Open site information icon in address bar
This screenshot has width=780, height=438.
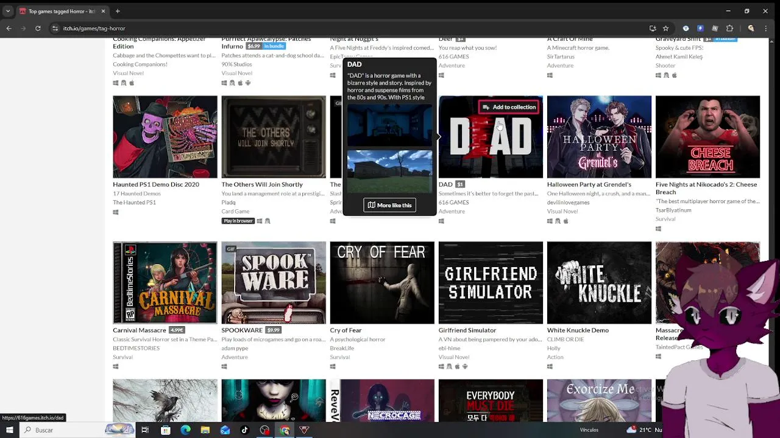(x=55, y=28)
